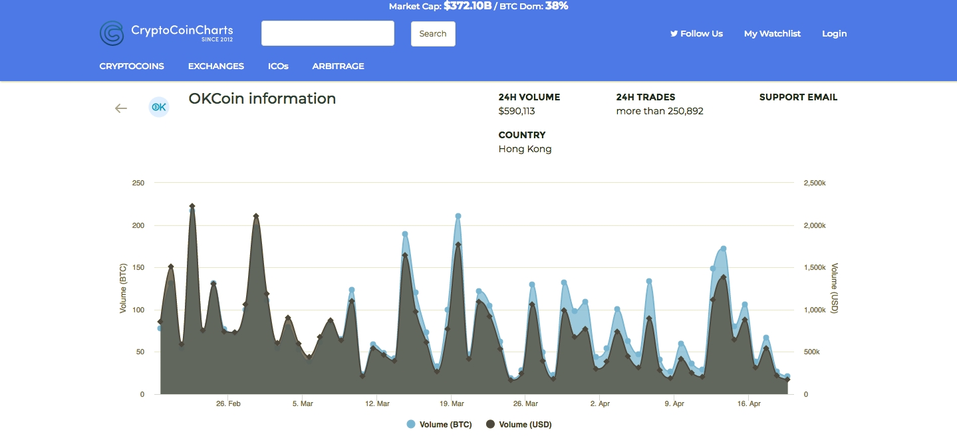
Task: Click the 26. Mar axis label
Action: coord(525,403)
